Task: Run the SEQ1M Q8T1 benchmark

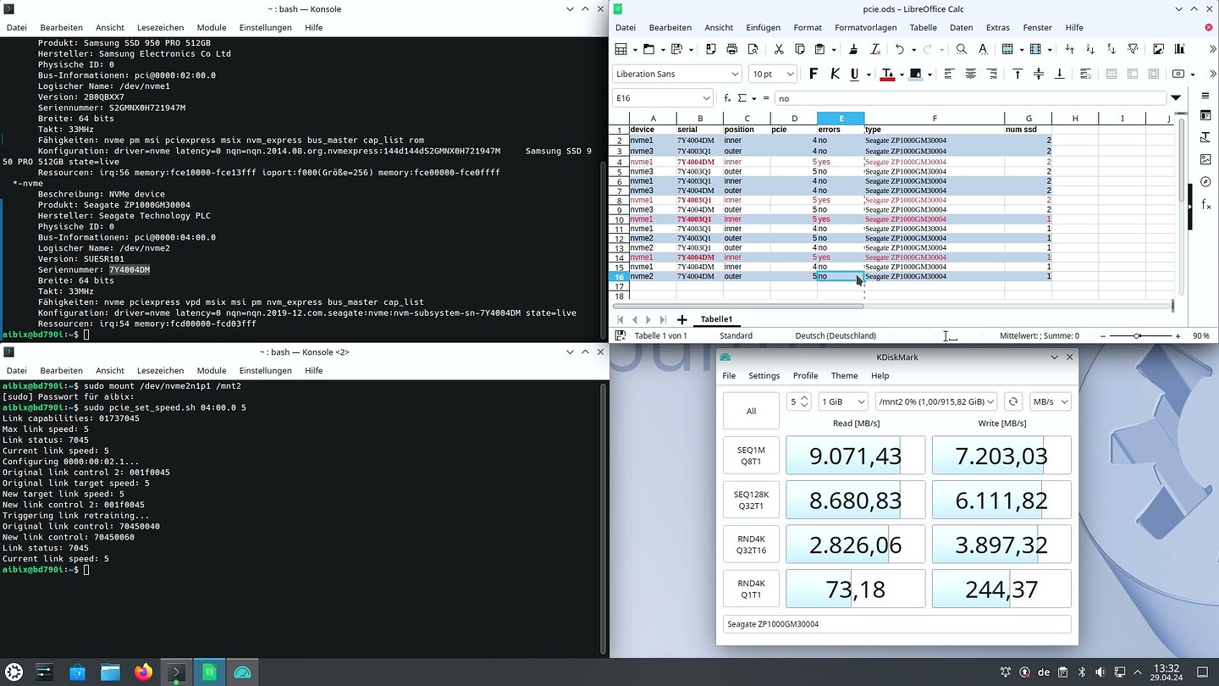Action: tap(751, 456)
